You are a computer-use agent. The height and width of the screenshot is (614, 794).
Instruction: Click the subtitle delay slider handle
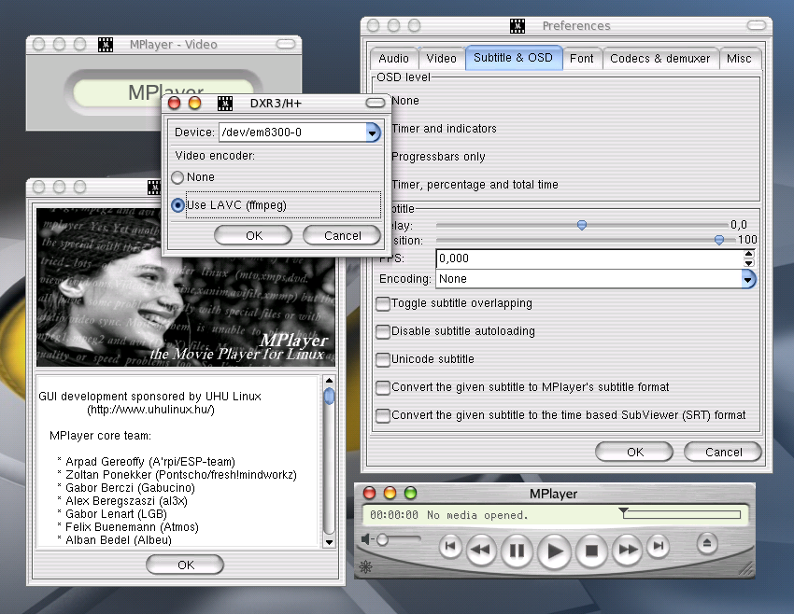tap(582, 225)
